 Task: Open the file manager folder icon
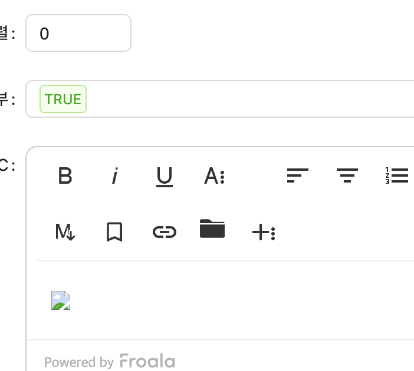click(212, 229)
